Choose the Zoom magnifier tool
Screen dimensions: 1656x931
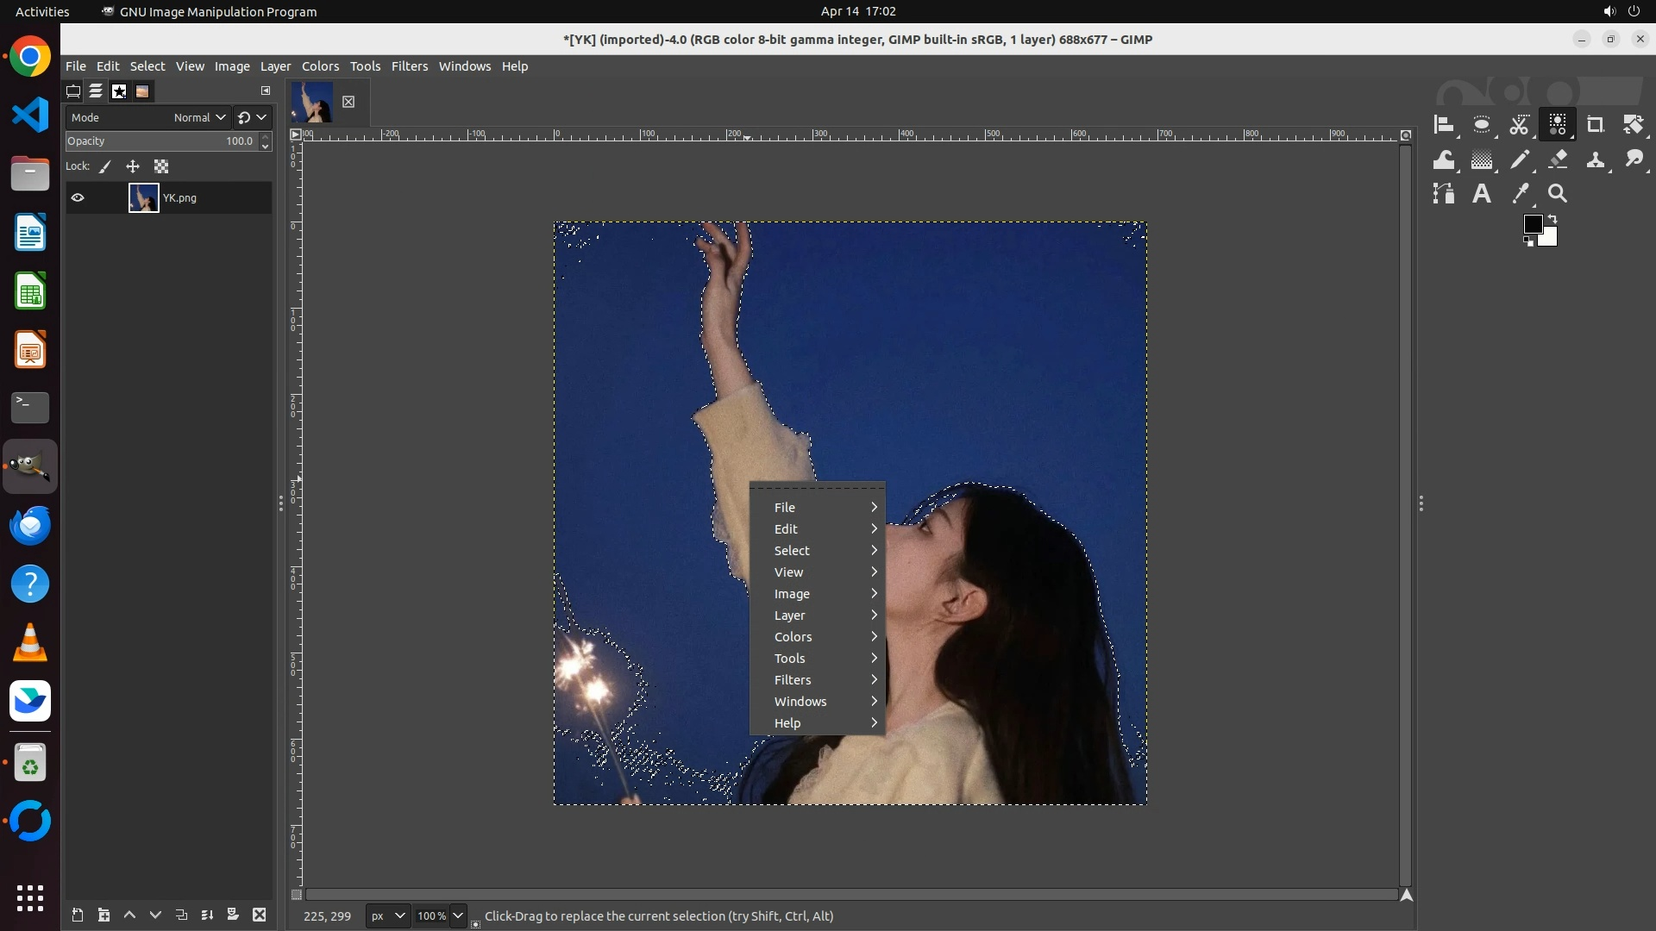click(x=1558, y=194)
